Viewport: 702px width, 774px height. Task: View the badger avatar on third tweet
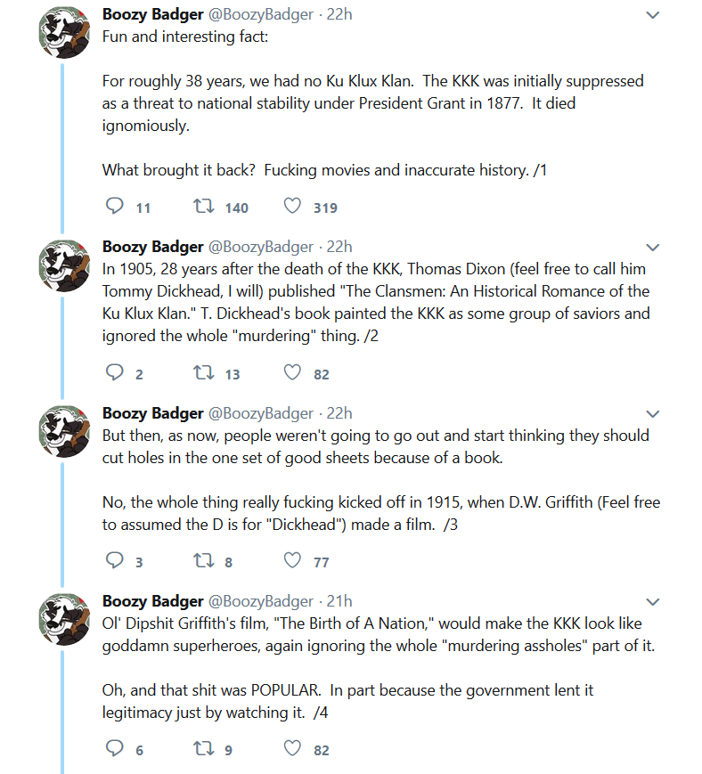tap(64, 431)
